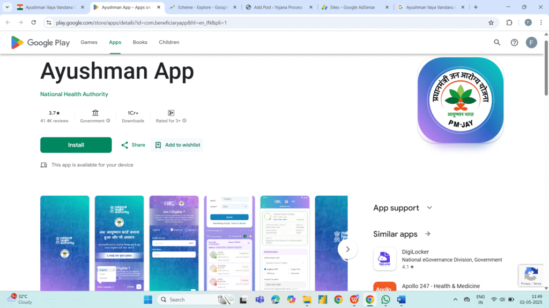
Task: Reload the current page
Action: pos(34,22)
